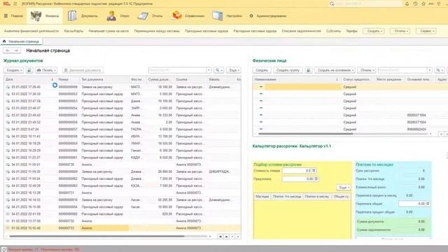The height and width of the screenshot is (252, 448).
Task: Expand the Отчеты dropdown in the navigation bar
Action: (x=400, y=31)
